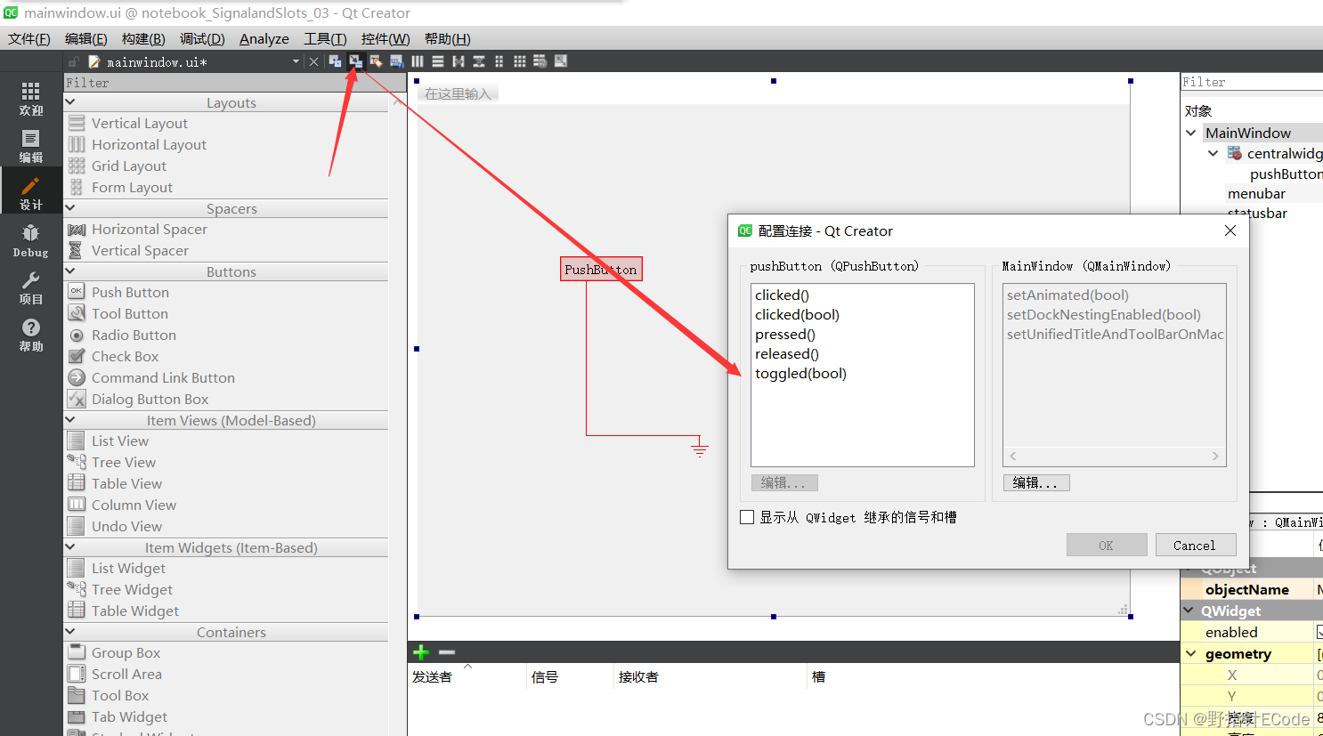Open the Analyze menu
The width and height of the screenshot is (1323, 736).
coord(264,38)
